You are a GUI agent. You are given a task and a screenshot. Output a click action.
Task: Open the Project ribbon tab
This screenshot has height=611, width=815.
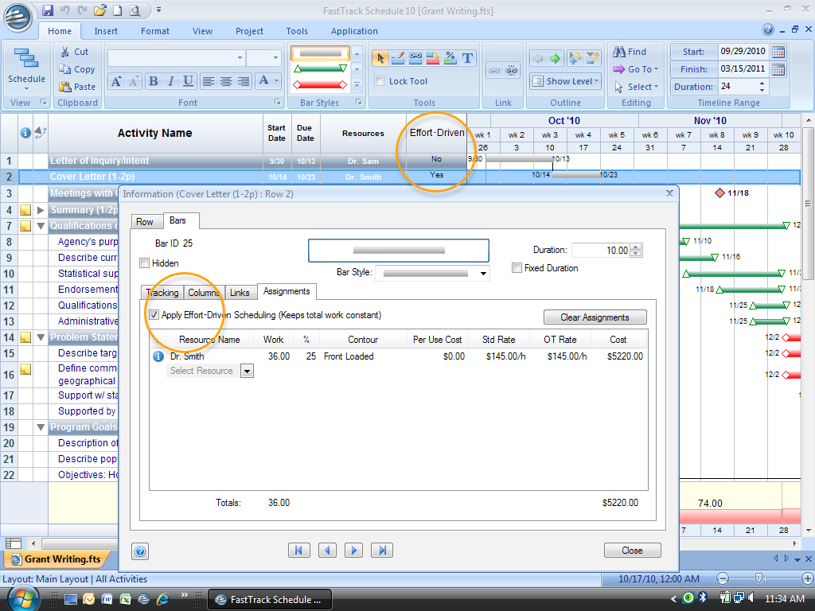tap(249, 31)
